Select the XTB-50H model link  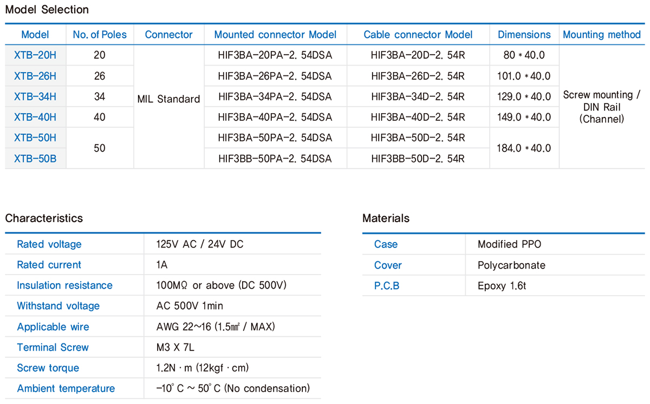(x=35, y=137)
